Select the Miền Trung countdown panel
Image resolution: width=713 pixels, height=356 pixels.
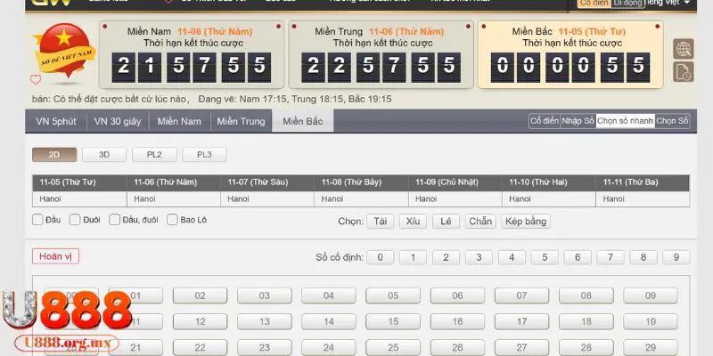pos(381,54)
